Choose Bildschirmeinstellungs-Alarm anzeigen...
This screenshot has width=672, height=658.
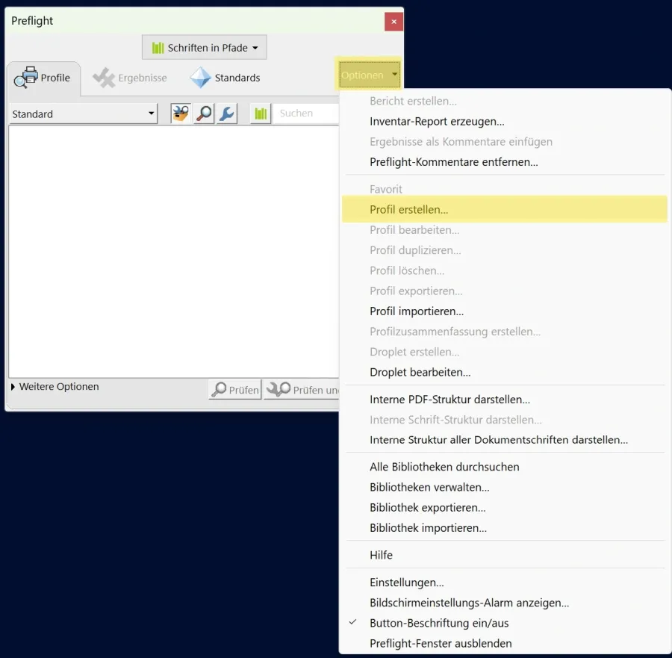[505, 603]
